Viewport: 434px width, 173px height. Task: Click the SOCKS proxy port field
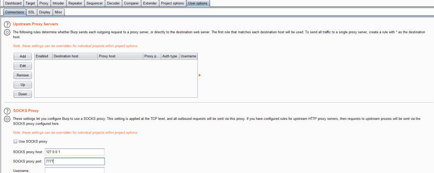coord(74,161)
